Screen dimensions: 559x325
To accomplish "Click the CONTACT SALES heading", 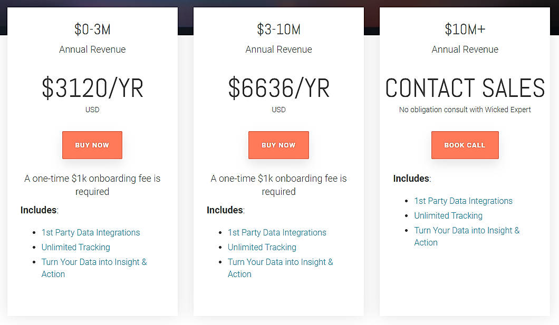I will pos(465,88).
